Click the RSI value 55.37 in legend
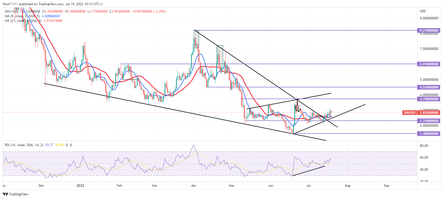The image size is (444, 199). [x=50, y=145]
